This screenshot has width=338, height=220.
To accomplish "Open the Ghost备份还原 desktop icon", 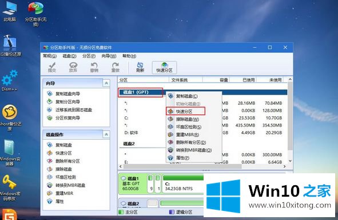I will [10, 118].
